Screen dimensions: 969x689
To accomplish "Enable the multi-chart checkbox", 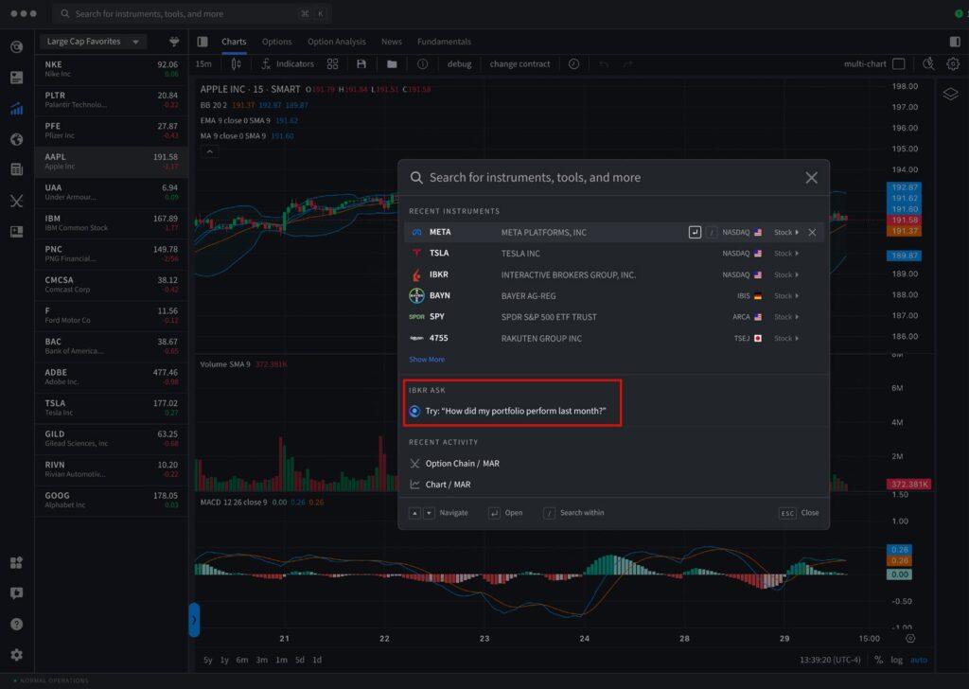I will [x=898, y=64].
